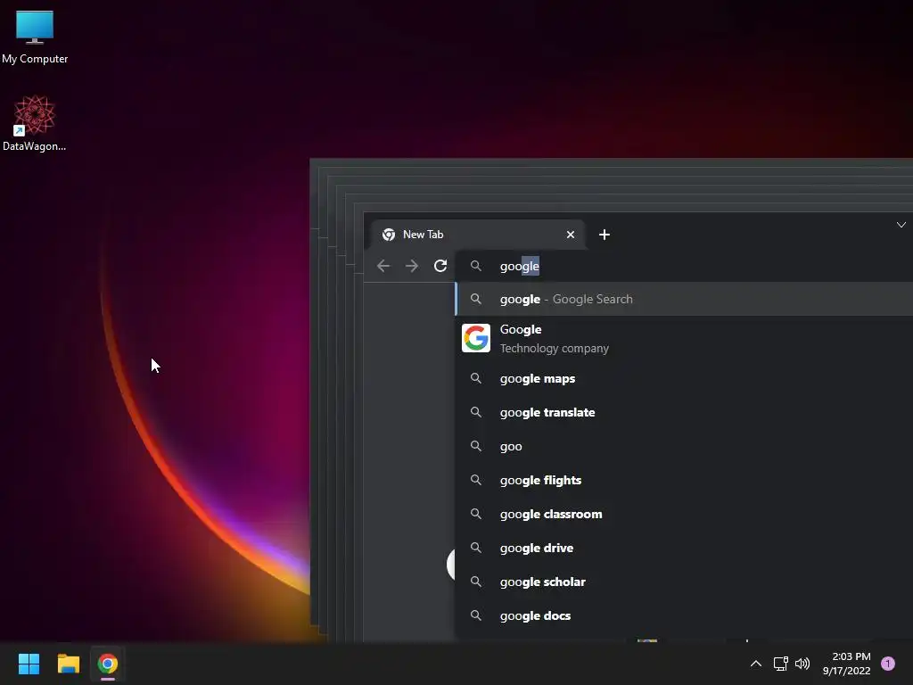Choose 'google - Google Search' suggestion
This screenshot has width=913, height=685.
pyautogui.click(x=684, y=299)
